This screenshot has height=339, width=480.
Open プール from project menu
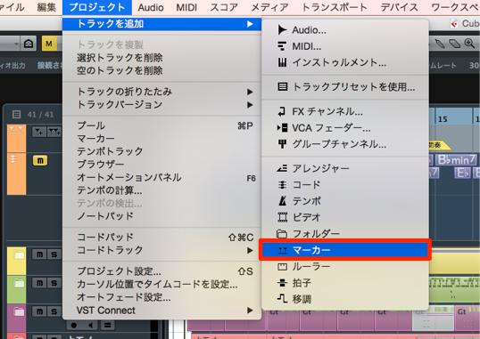[x=161, y=125]
